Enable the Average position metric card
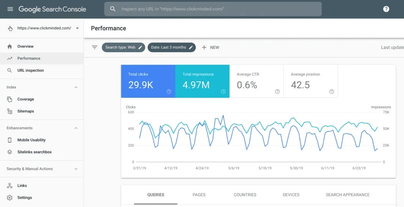The width and height of the screenshot is (404, 207). coord(310,81)
